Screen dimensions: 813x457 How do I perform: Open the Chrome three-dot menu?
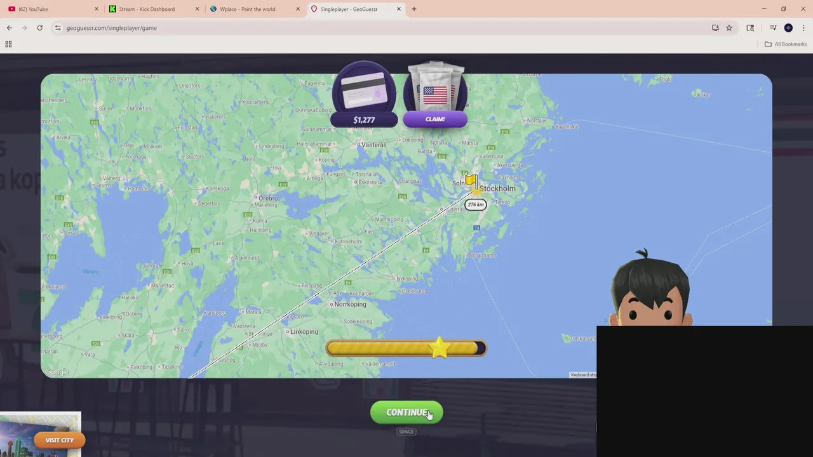coord(803,28)
